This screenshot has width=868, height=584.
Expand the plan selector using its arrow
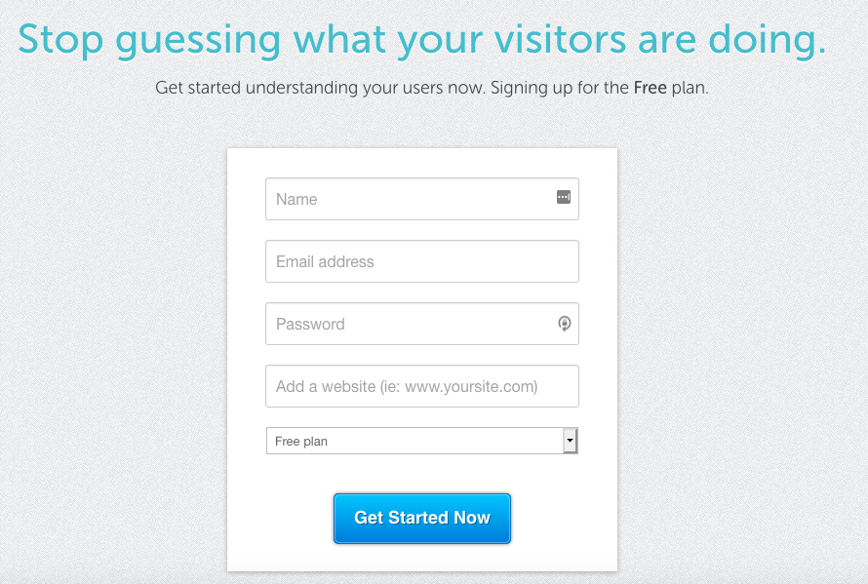[x=570, y=441]
